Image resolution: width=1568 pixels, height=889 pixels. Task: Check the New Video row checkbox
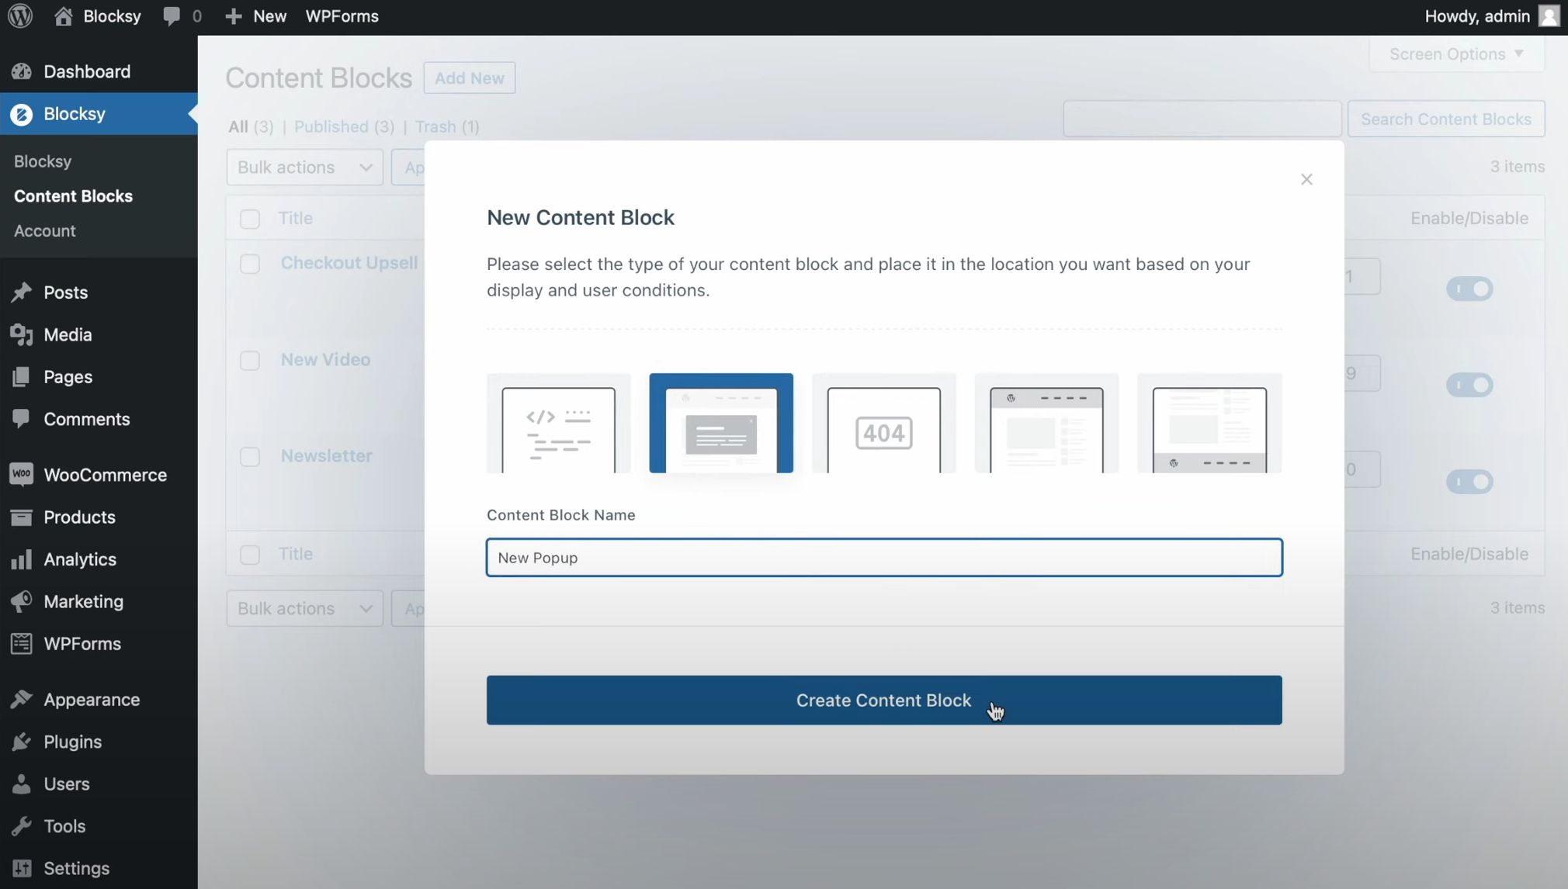250,361
